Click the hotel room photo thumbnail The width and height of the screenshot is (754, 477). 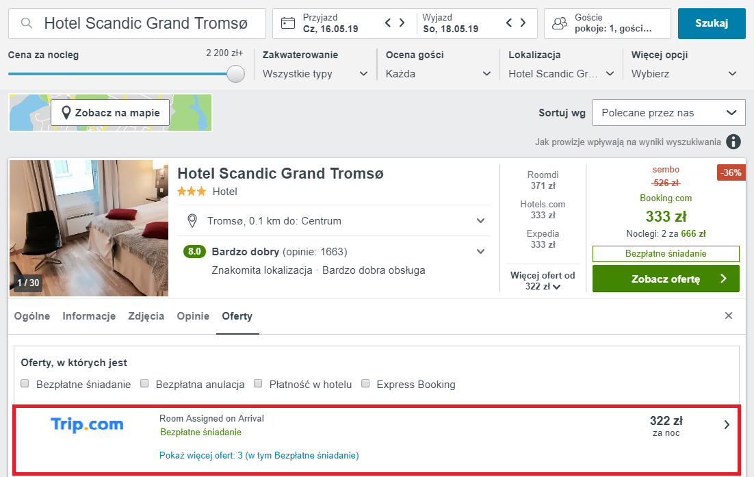pyautogui.click(x=89, y=228)
